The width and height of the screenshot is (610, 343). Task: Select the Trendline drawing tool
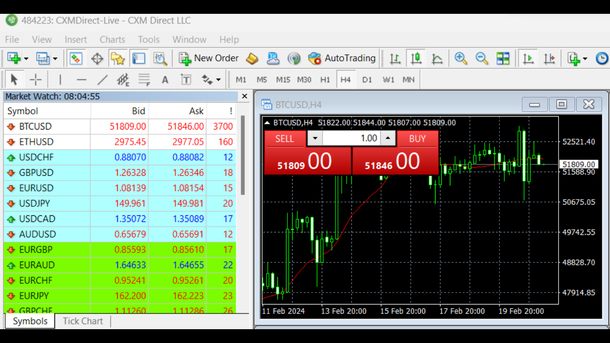pyautogui.click(x=102, y=80)
